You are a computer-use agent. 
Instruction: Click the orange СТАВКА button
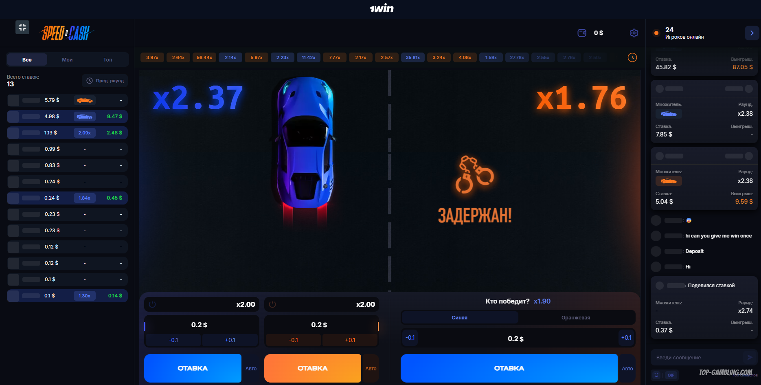pos(313,368)
